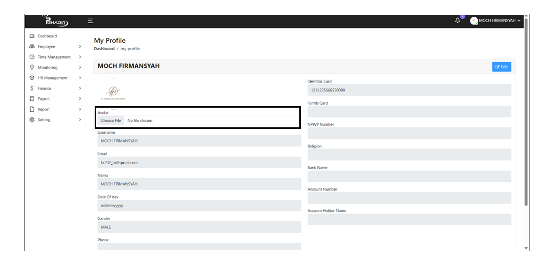Go to Dashboard via breadcrumb link

pos(104,49)
